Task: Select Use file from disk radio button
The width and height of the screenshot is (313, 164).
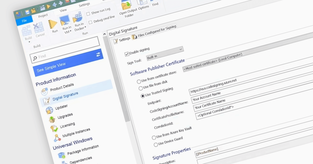Action: (141, 88)
